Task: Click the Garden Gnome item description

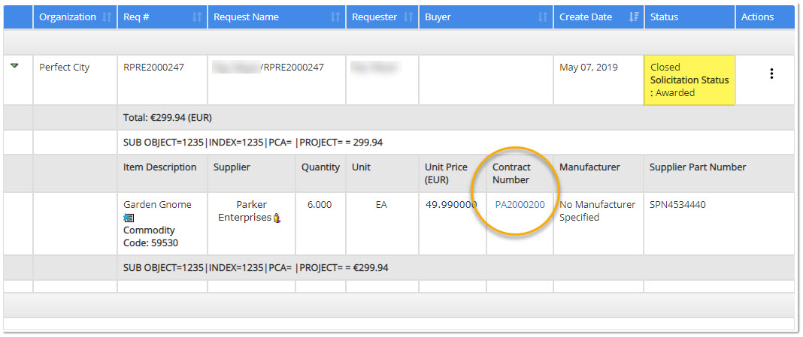Action: pyautogui.click(x=157, y=205)
